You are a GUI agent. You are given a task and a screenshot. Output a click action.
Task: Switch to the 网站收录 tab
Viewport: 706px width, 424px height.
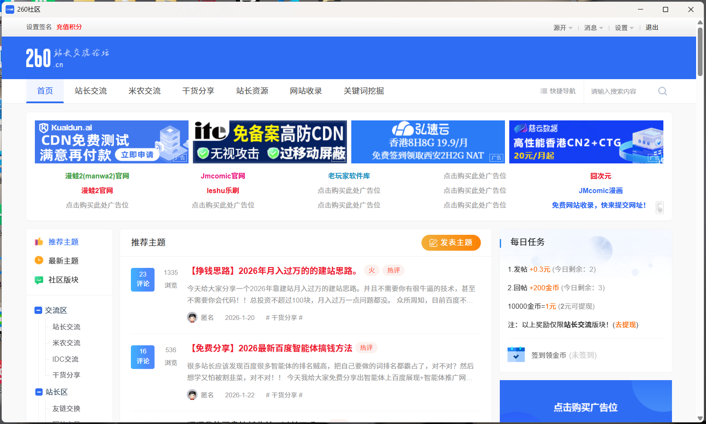[306, 91]
